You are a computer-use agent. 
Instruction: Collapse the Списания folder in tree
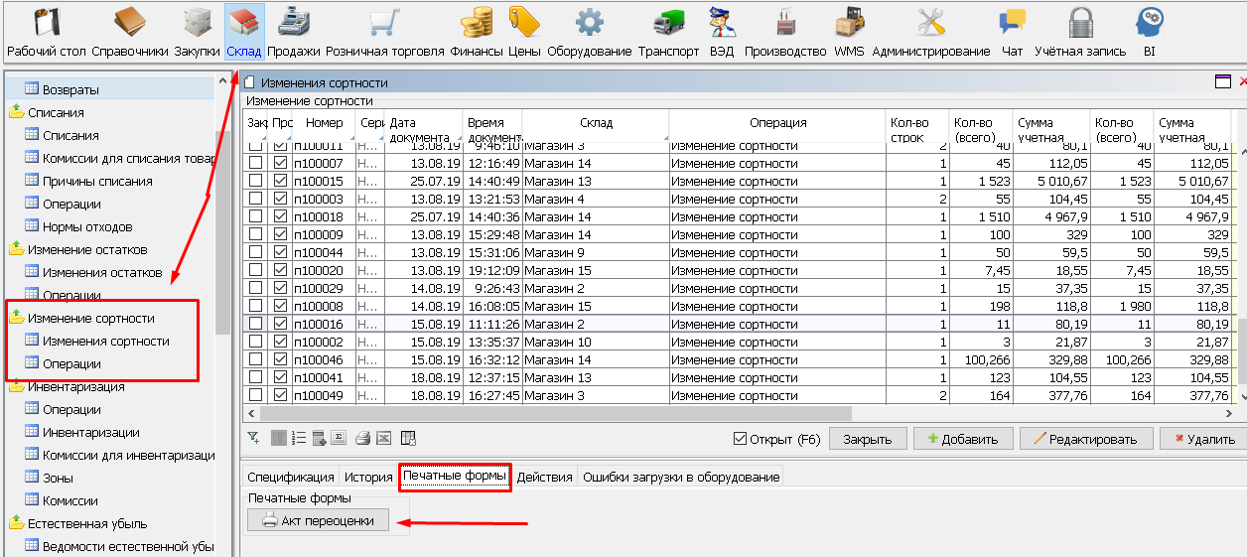(x=17, y=113)
